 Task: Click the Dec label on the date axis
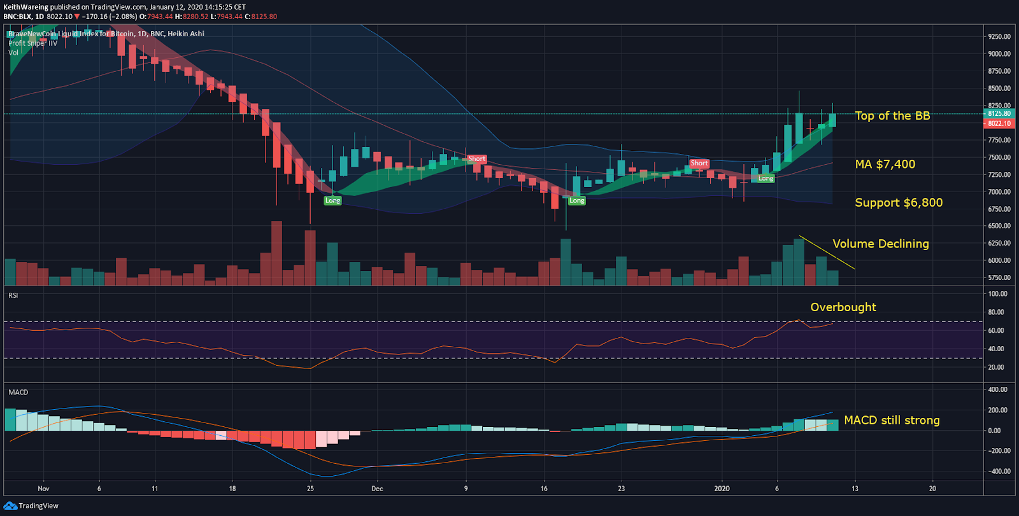pyautogui.click(x=377, y=489)
